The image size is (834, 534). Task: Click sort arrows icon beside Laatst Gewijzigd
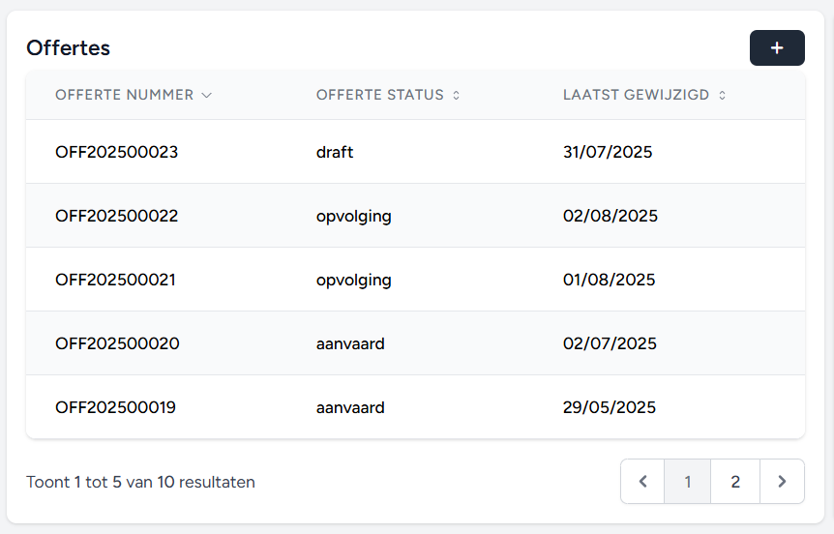click(722, 96)
